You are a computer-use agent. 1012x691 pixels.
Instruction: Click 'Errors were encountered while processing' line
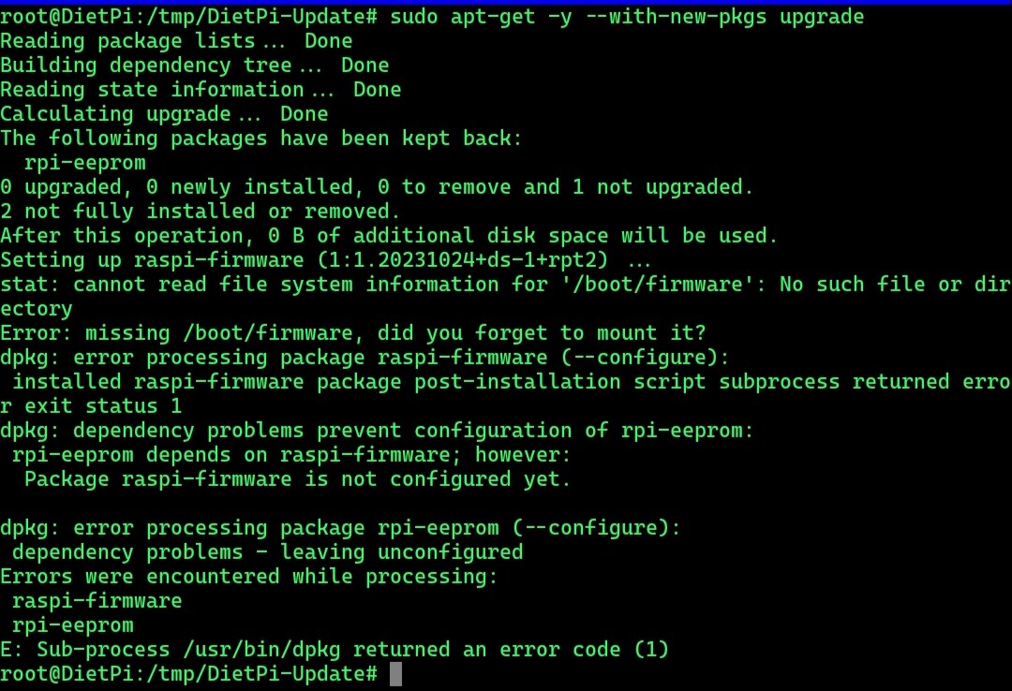point(249,577)
